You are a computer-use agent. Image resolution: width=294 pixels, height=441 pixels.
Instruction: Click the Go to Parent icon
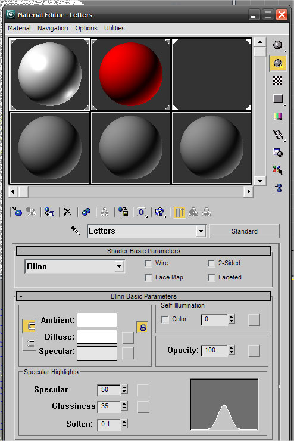pyautogui.click(x=193, y=212)
